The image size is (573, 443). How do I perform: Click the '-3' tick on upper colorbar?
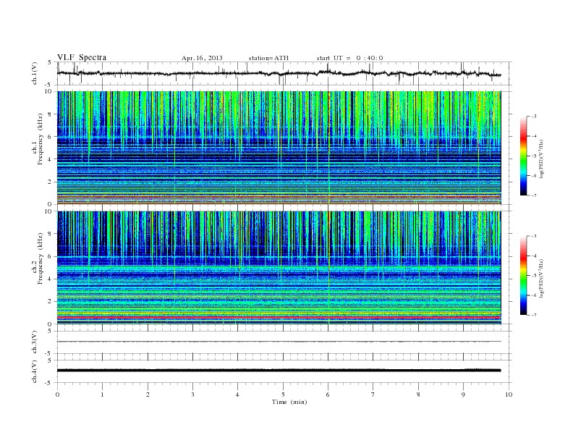coord(534,117)
